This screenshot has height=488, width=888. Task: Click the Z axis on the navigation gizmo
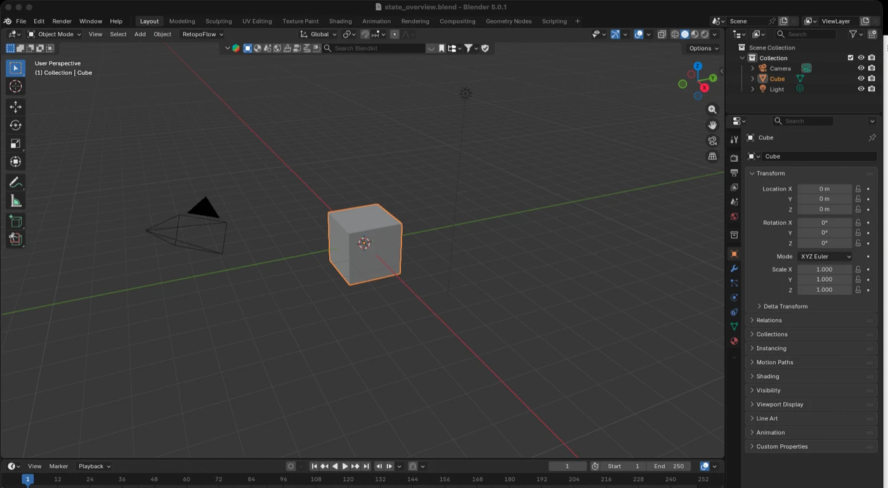tap(698, 66)
